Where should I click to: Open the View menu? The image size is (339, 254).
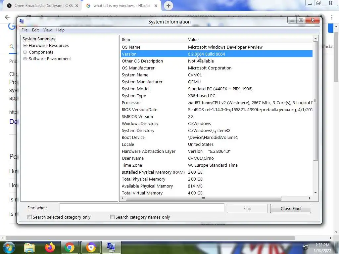(47, 30)
